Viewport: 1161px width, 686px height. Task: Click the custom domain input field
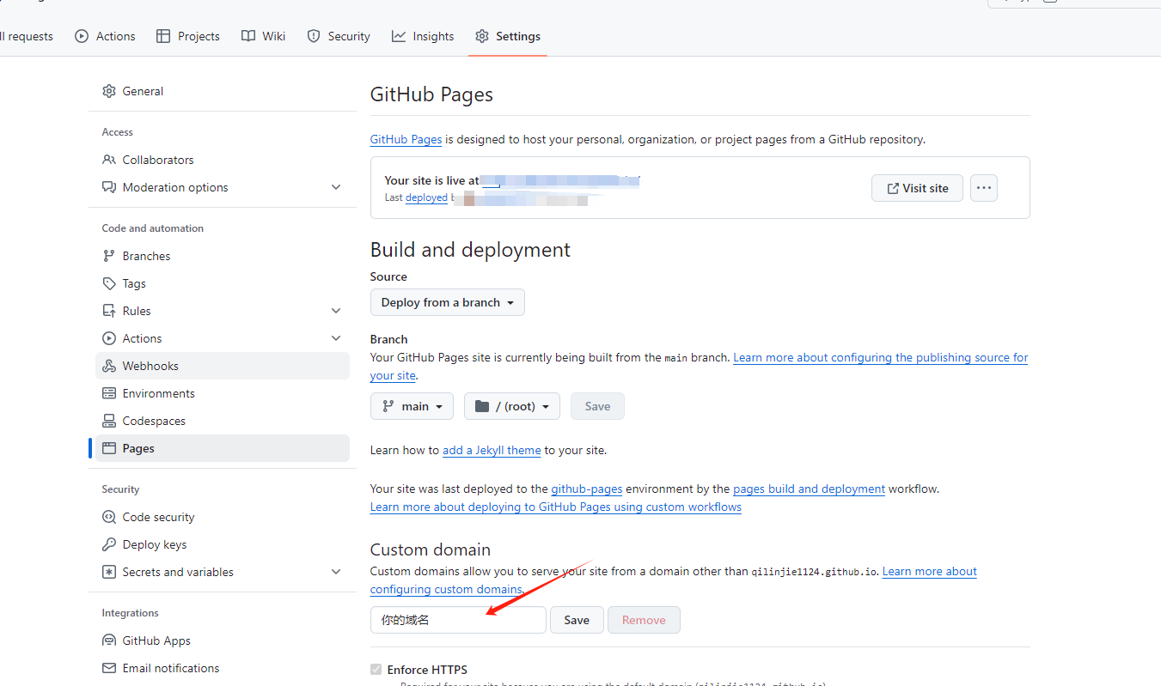tap(458, 620)
